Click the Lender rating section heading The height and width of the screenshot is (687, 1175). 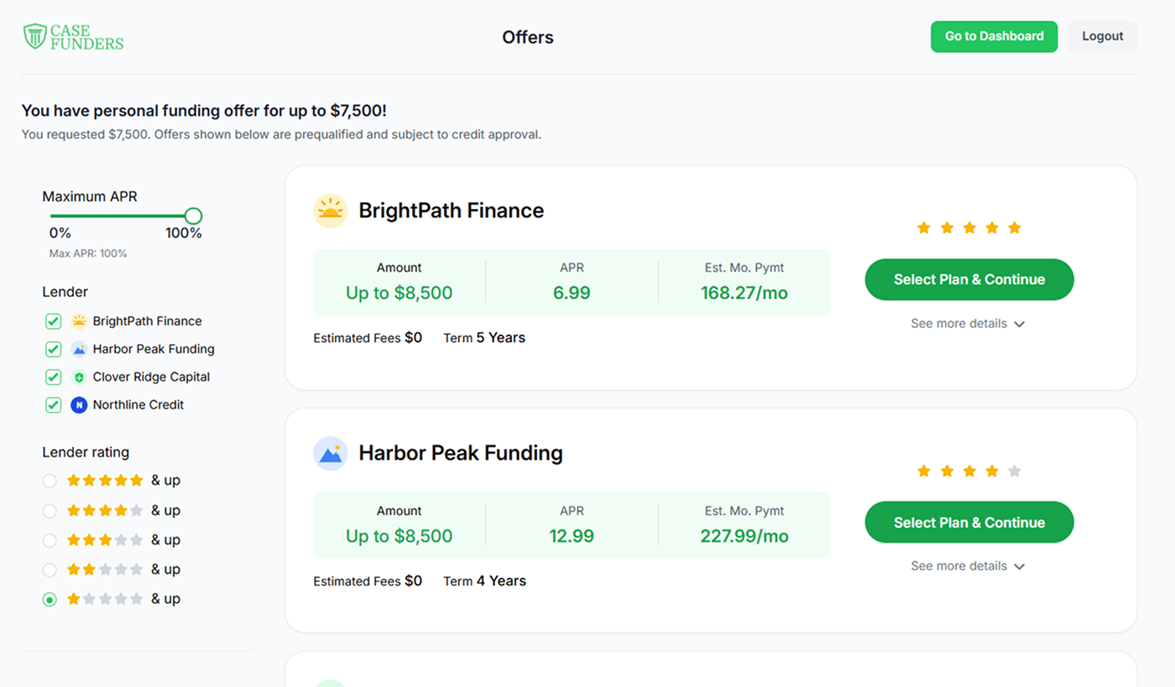point(86,452)
